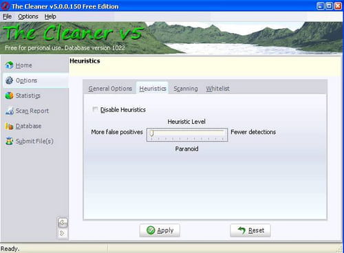Select the Options link in sidebar
Screen dimensions: 344x253
tap(26, 80)
